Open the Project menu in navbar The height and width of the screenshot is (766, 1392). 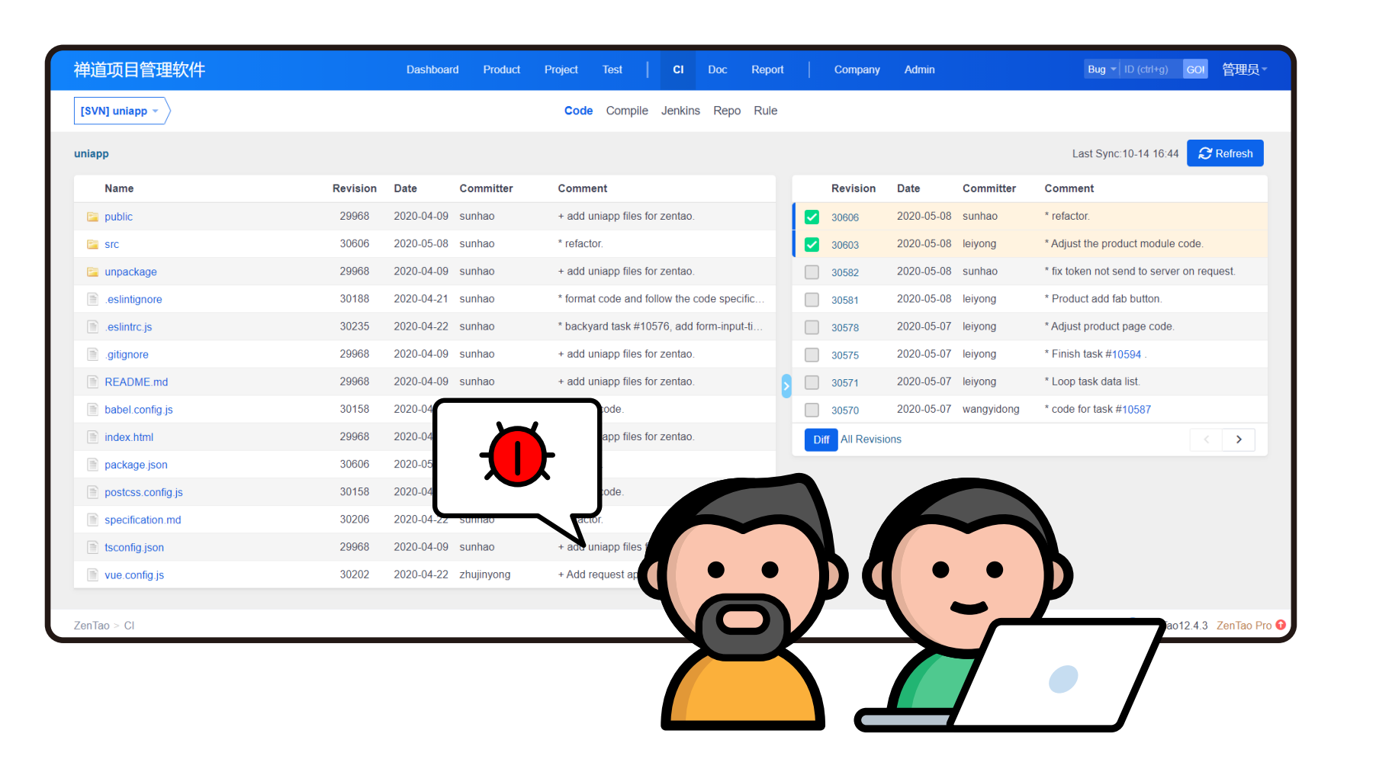[561, 69]
